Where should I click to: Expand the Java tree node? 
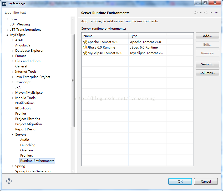[8, 19]
